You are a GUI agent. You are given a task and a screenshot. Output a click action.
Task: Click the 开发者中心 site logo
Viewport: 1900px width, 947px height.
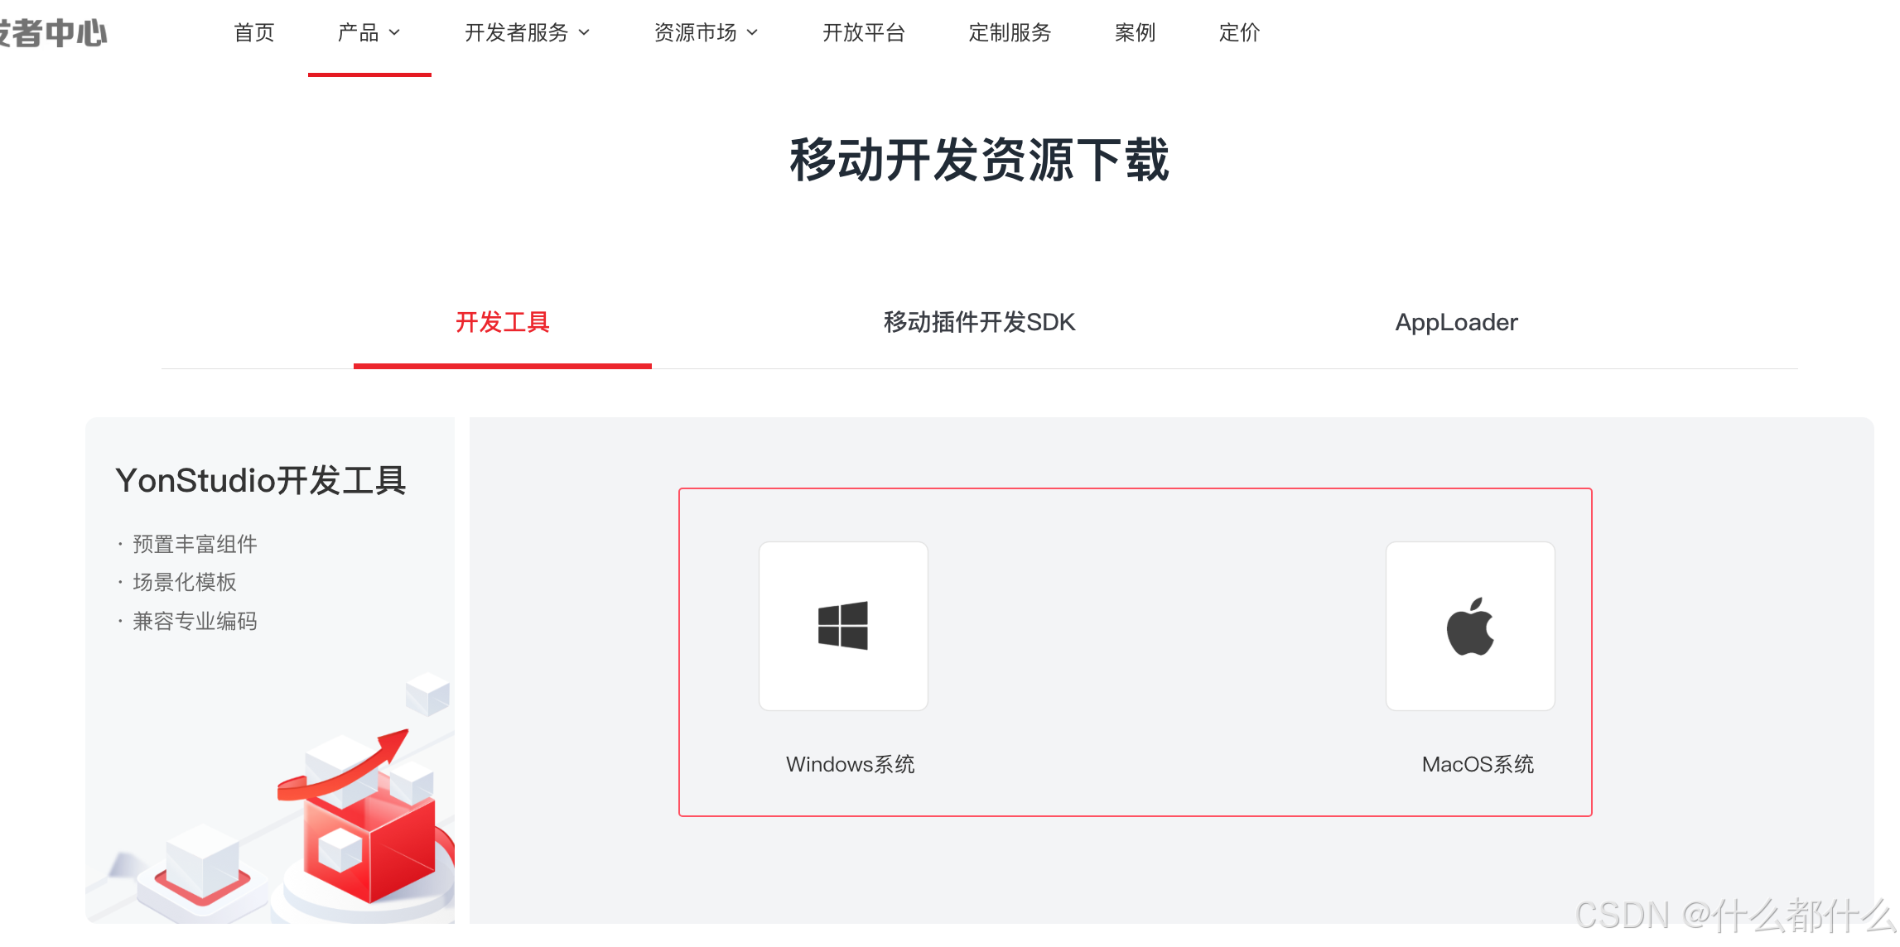point(54,33)
